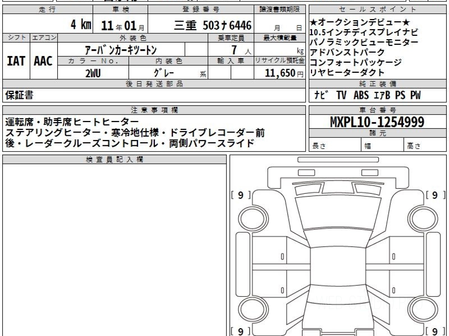Click the 譲渡書類期限 header
This screenshot has width=449, height=336.
click(280, 10)
